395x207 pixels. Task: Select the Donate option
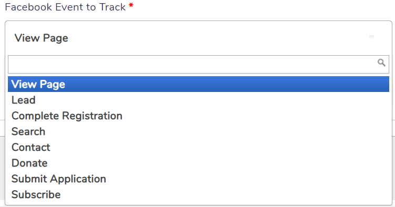coord(199,163)
